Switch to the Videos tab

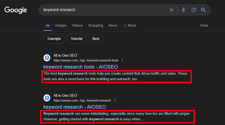tap(77, 25)
